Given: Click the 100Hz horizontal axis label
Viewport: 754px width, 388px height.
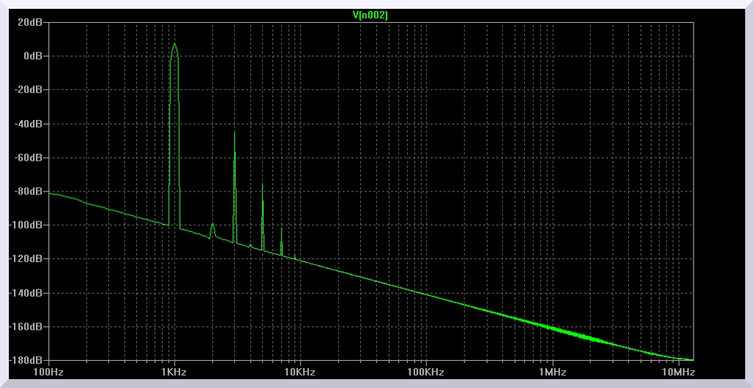Looking at the screenshot, I should pos(49,373).
